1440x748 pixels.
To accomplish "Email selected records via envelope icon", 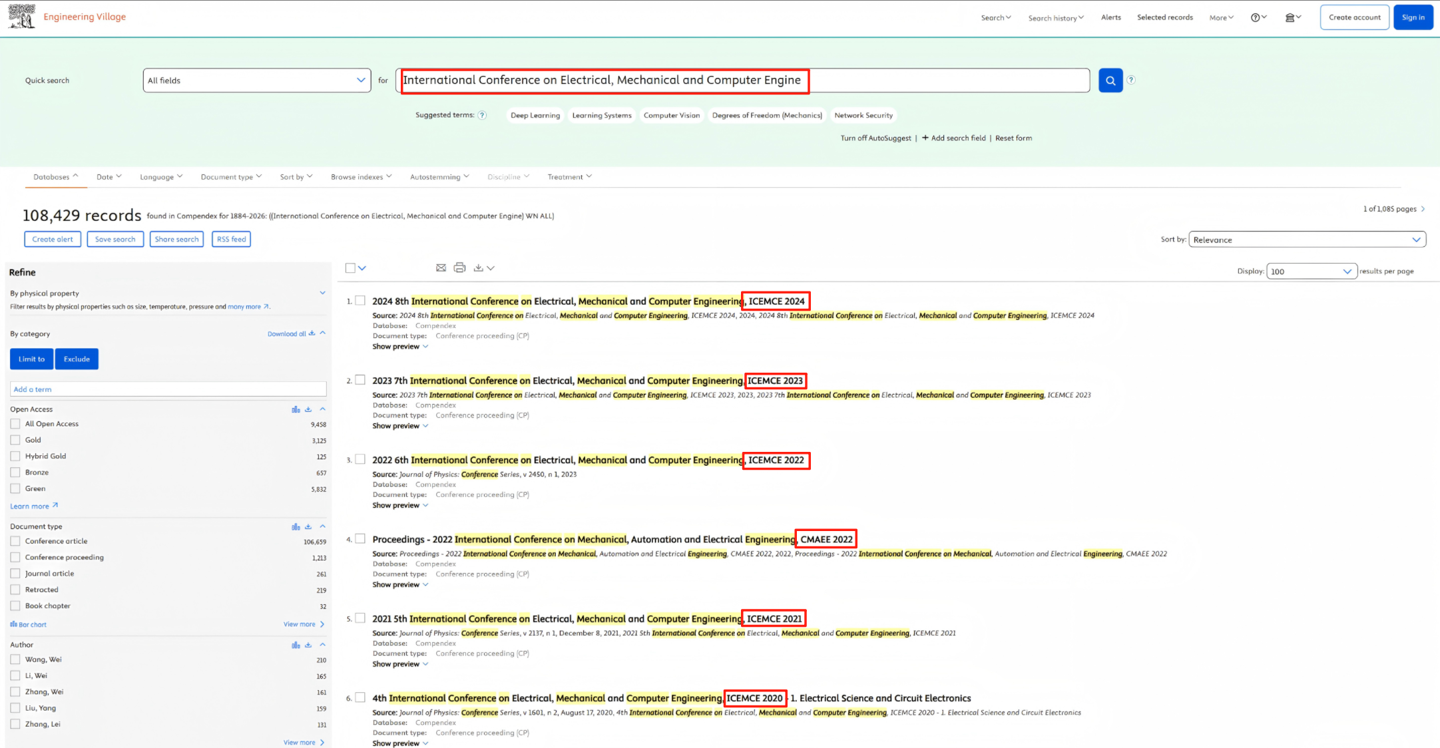I will [441, 268].
